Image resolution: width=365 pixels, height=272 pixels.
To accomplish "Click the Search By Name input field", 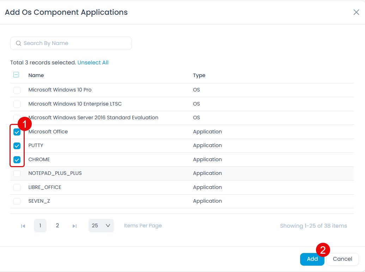I will [x=71, y=43].
